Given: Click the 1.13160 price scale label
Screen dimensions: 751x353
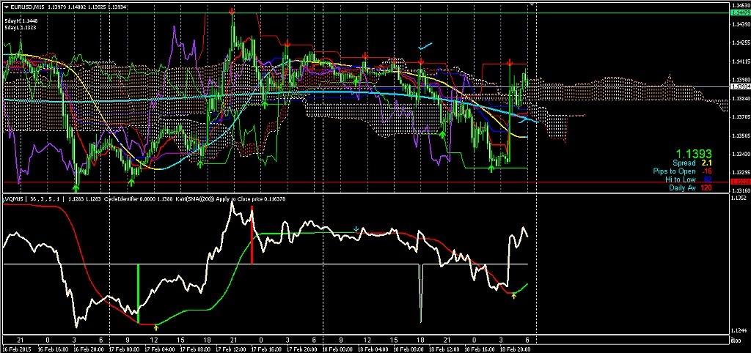Looking at the screenshot, I should click(x=741, y=190).
